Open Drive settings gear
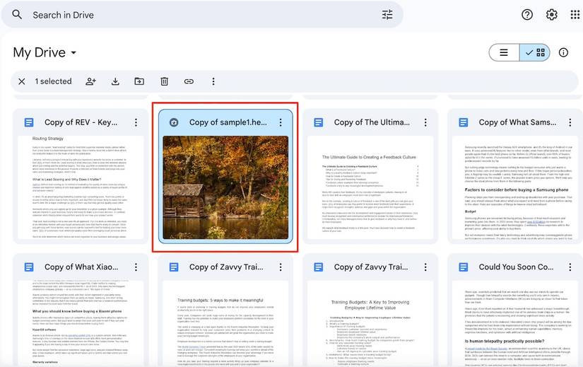The image size is (583, 367). [x=551, y=15]
